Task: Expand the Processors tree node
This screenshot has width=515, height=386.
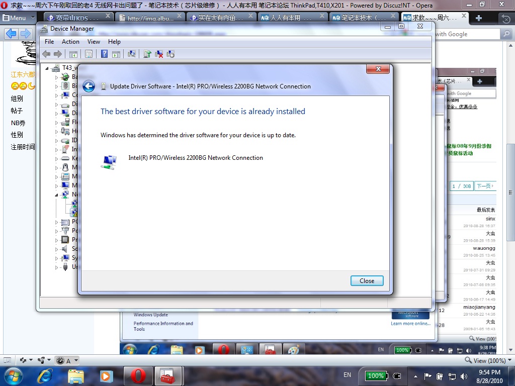Action: point(56,240)
